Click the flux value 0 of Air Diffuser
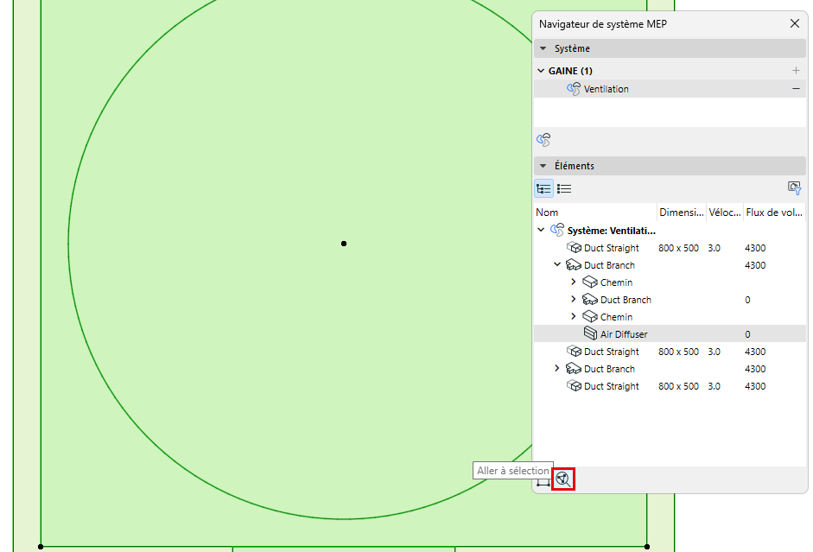This screenshot has height=552, width=813. [747, 334]
